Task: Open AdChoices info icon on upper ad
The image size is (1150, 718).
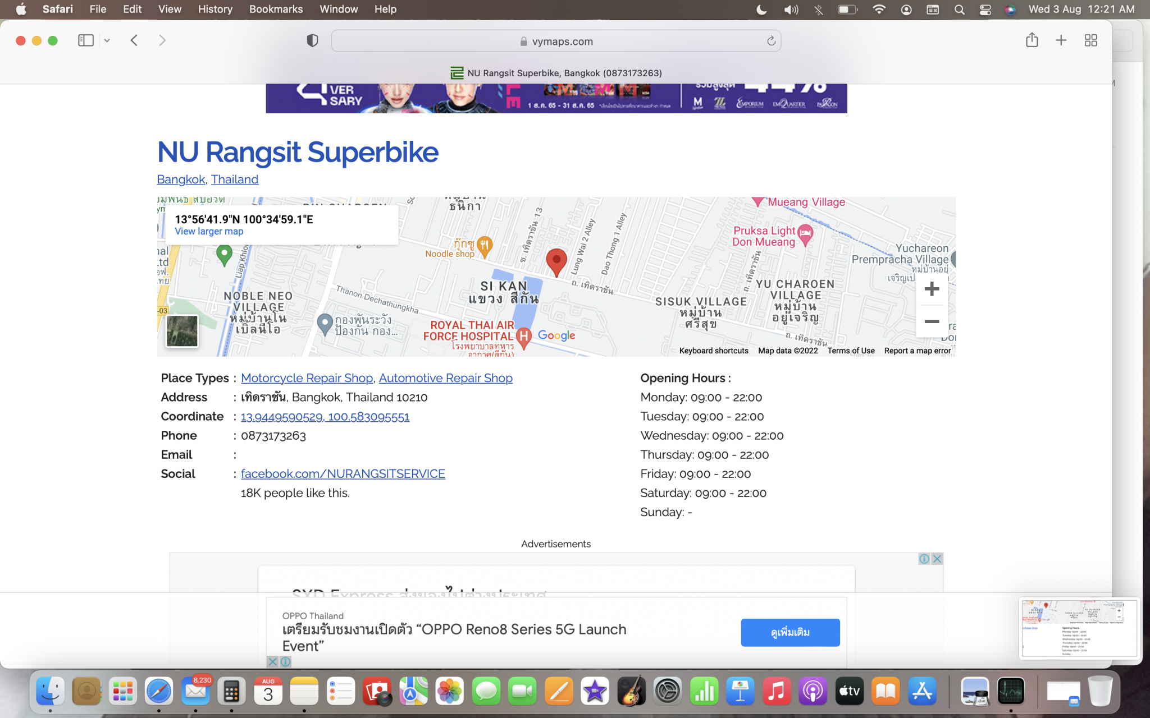Action: 924,559
